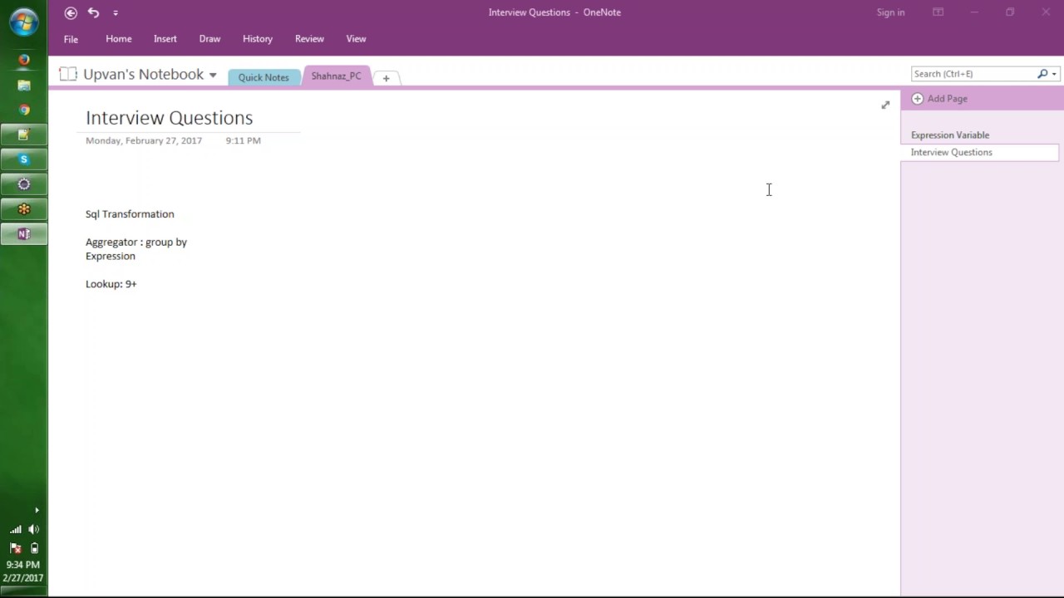Click the 'Expression' note line
Viewport: 1064px width, 598px height.
(x=111, y=256)
